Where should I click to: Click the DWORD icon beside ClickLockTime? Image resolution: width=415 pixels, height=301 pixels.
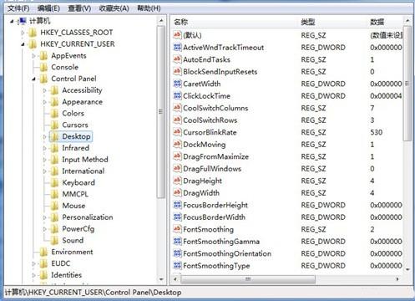click(177, 95)
